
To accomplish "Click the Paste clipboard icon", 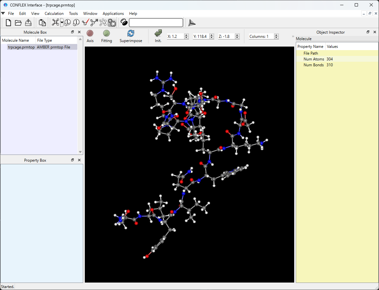I will click(x=42, y=23).
